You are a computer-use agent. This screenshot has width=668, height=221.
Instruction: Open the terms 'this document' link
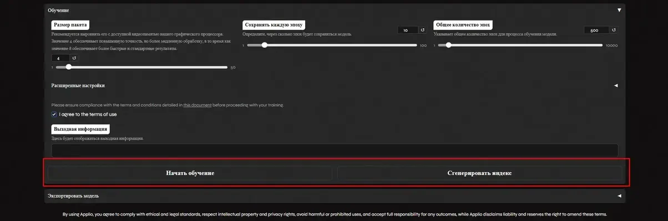click(197, 105)
